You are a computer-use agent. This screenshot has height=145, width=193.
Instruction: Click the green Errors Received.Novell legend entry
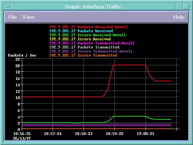pos(87,35)
